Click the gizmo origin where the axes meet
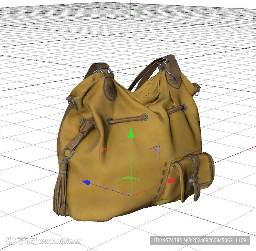This screenshot has height=251, width=256. click(x=131, y=196)
